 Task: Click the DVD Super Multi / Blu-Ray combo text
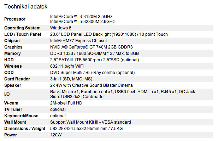[93, 73]
